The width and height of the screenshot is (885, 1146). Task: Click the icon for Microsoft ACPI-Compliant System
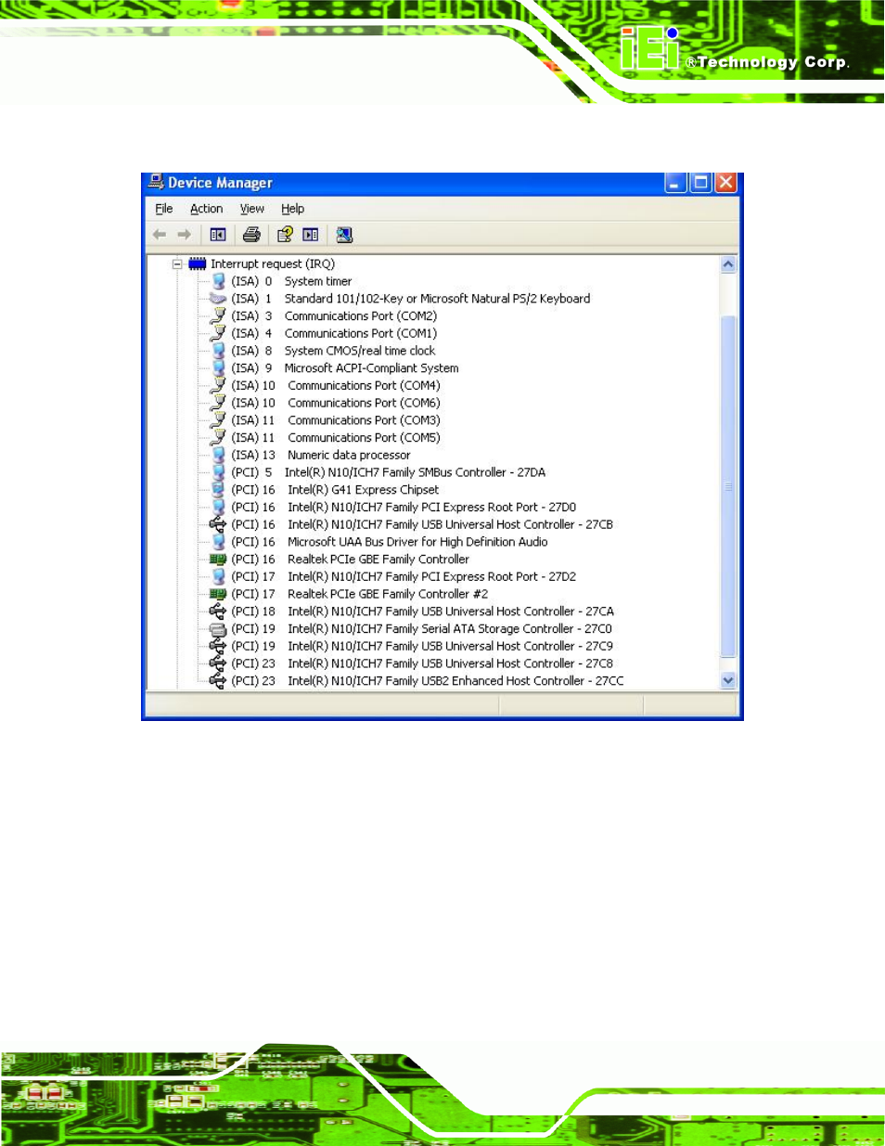218,368
